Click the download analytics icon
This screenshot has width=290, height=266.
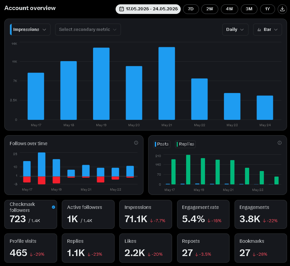(x=282, y=9)
